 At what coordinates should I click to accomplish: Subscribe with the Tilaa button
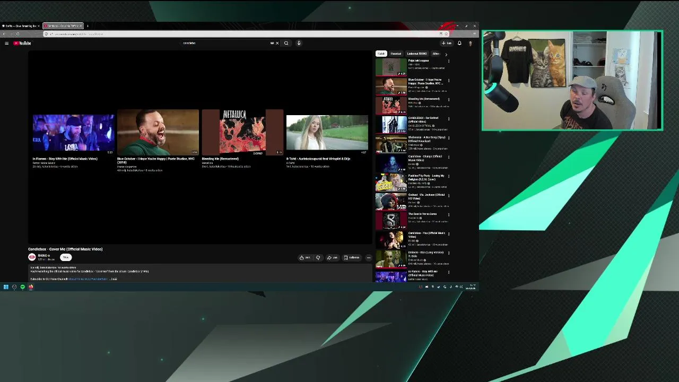click(66, 257)
